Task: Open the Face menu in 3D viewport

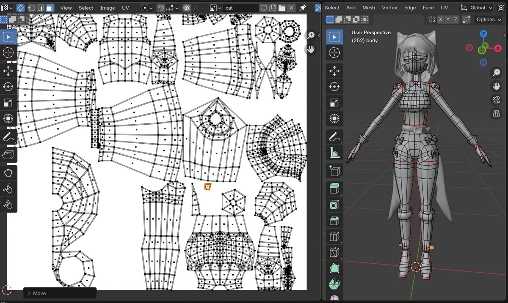Action: coord(428,8)
